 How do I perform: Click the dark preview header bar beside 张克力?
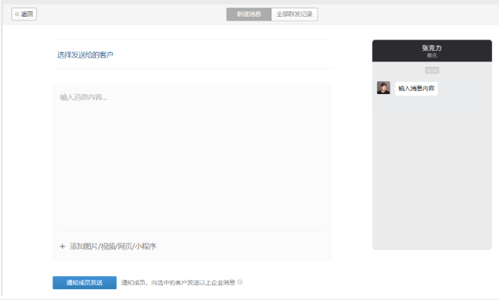(x=397, y=51)
